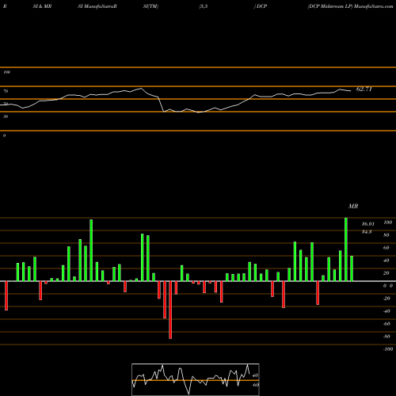Viewport: 396px width, 396px height.
Task: Click the SI & MR header label
Action: 42,6
